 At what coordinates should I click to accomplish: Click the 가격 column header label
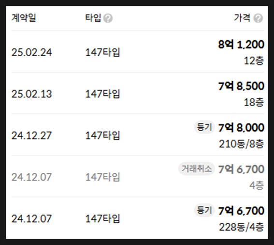(242, 18)
